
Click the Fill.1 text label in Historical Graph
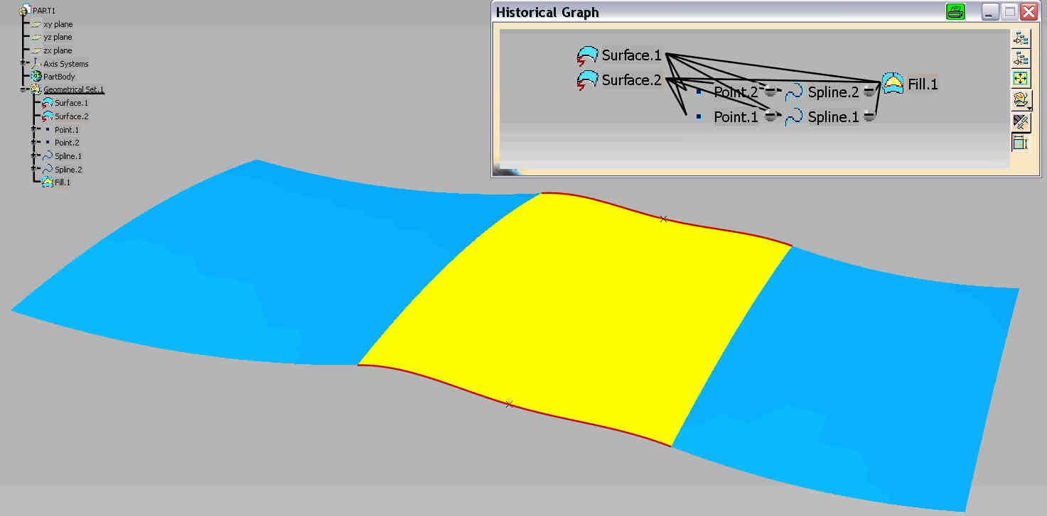[923, 84]
